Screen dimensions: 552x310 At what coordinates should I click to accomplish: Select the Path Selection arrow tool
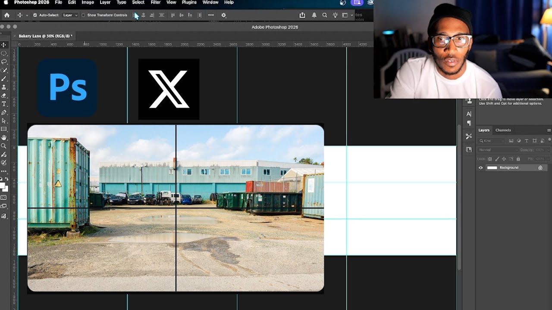(4, 121)
